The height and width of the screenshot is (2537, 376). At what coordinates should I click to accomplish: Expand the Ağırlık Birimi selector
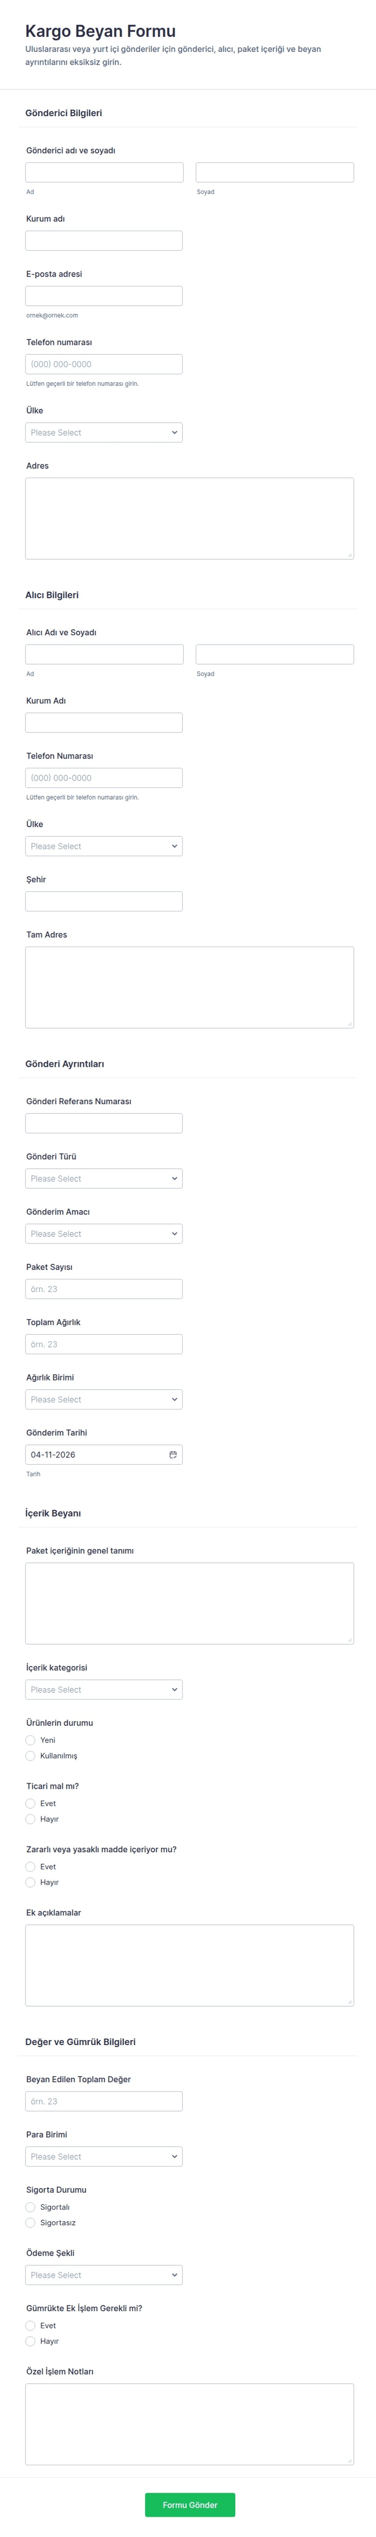click(x=104, y=1400)
